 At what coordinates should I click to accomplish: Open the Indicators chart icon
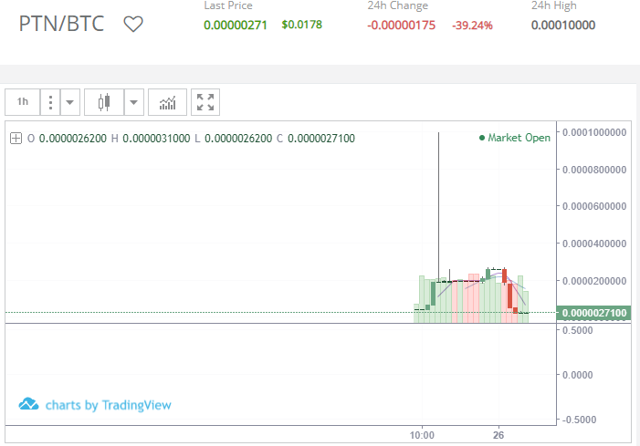tap(167, 102)
